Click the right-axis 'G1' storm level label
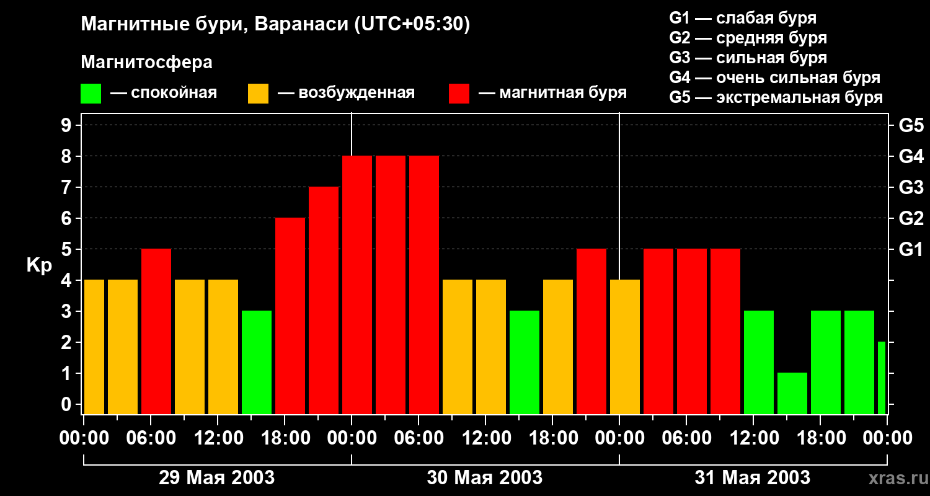This screenshot has height=496, width=930. [911, 249]
